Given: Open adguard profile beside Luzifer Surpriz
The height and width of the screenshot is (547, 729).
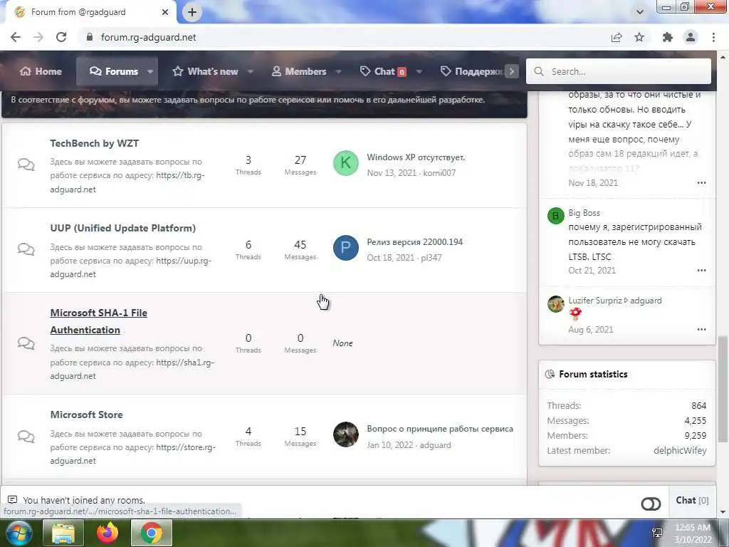Looking at the screenshot, I should coord(646,301).
